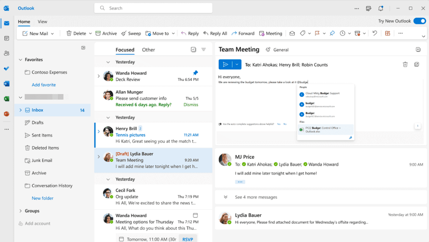Open the My Day notes icon in the title bar
This screenshot has width=429, height=242.
[x=369, y=8]
